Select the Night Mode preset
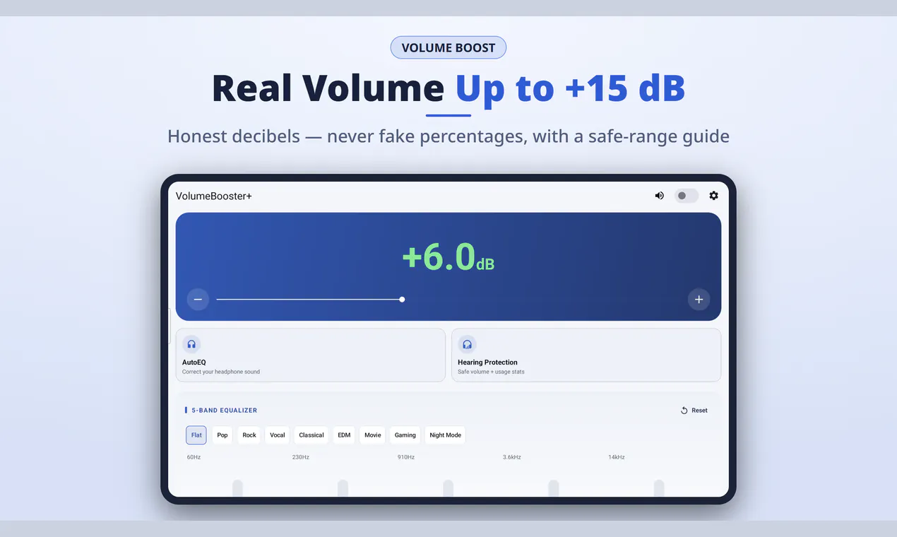 [446, 435]
